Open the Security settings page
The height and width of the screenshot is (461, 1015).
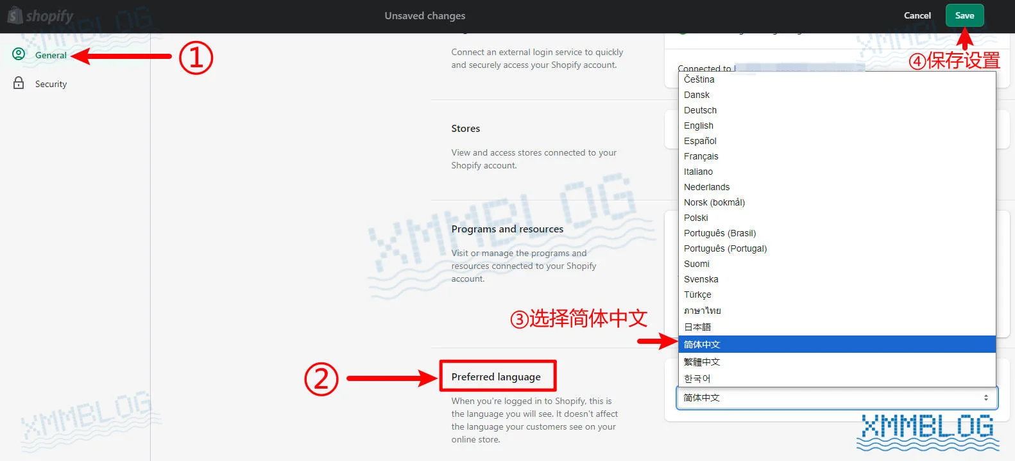[51, 84]
